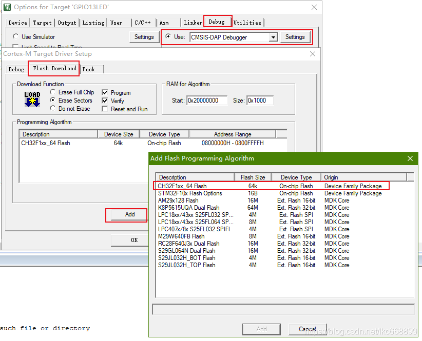Screen dimensions: 422x341
Task: Select the Flash Download tab
Action: pyautogui.click(x=54, y=68)
